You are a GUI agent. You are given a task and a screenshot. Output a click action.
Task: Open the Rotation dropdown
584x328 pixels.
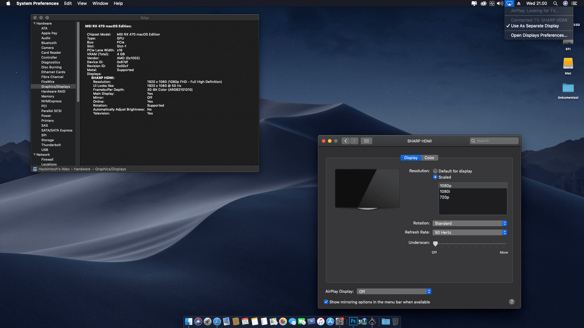click(x=469, y=223)
